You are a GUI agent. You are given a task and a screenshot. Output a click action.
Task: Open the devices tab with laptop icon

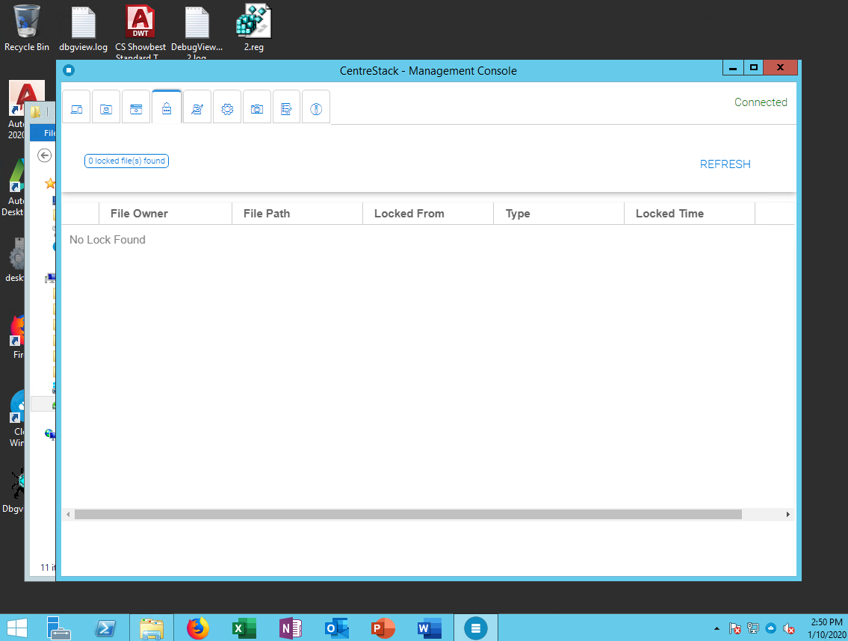[x=76, y=108]
